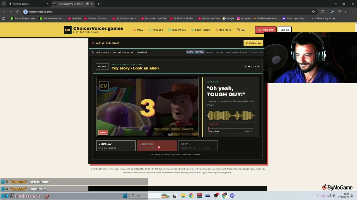
Task: Open the Türkiye'nin En Büyü... bookmark
Action: [266, 19]
